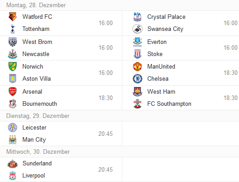Open the Sunderland team link
This screenshot has height=182, width=239.
37,164
